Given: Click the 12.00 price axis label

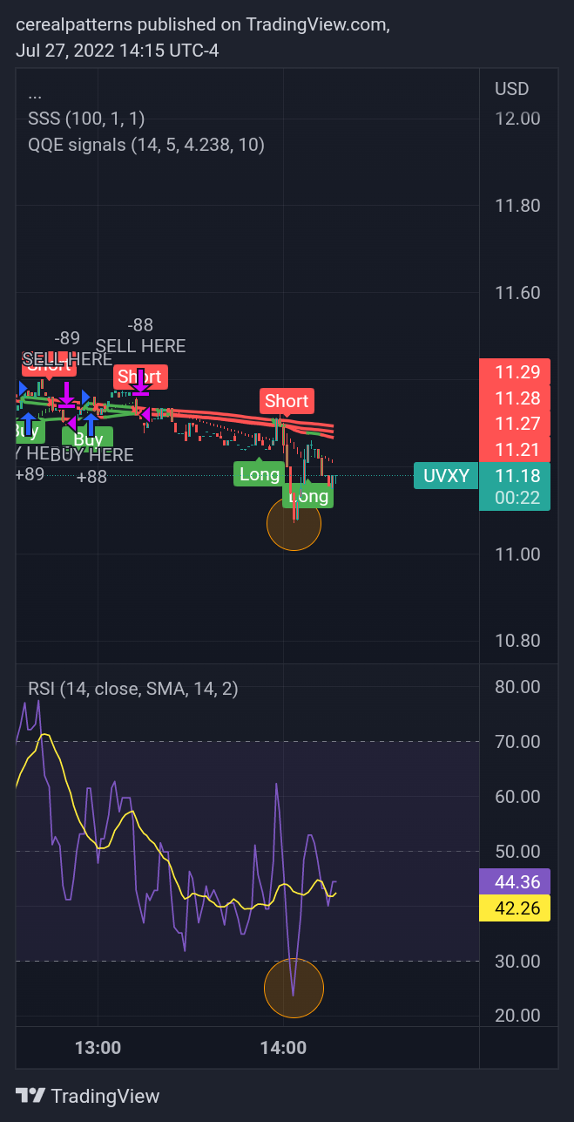Looking at the screenshot, I should click(x=517, y=119).
